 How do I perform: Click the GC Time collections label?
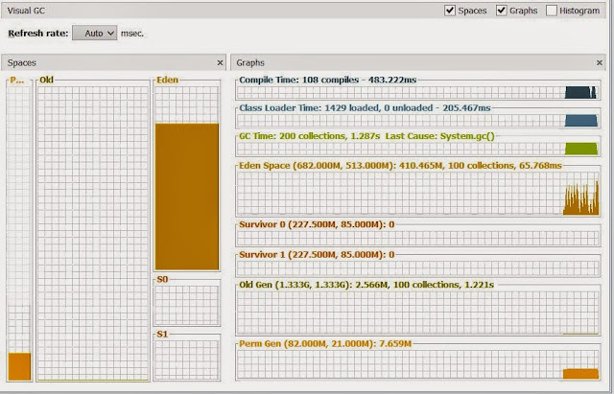pyautogui.click(x=366, y=136)
